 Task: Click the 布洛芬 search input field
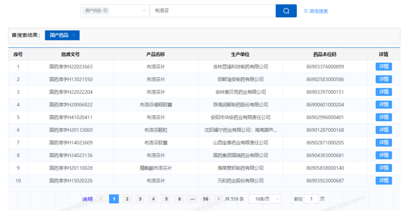click(x=213, y=11)
